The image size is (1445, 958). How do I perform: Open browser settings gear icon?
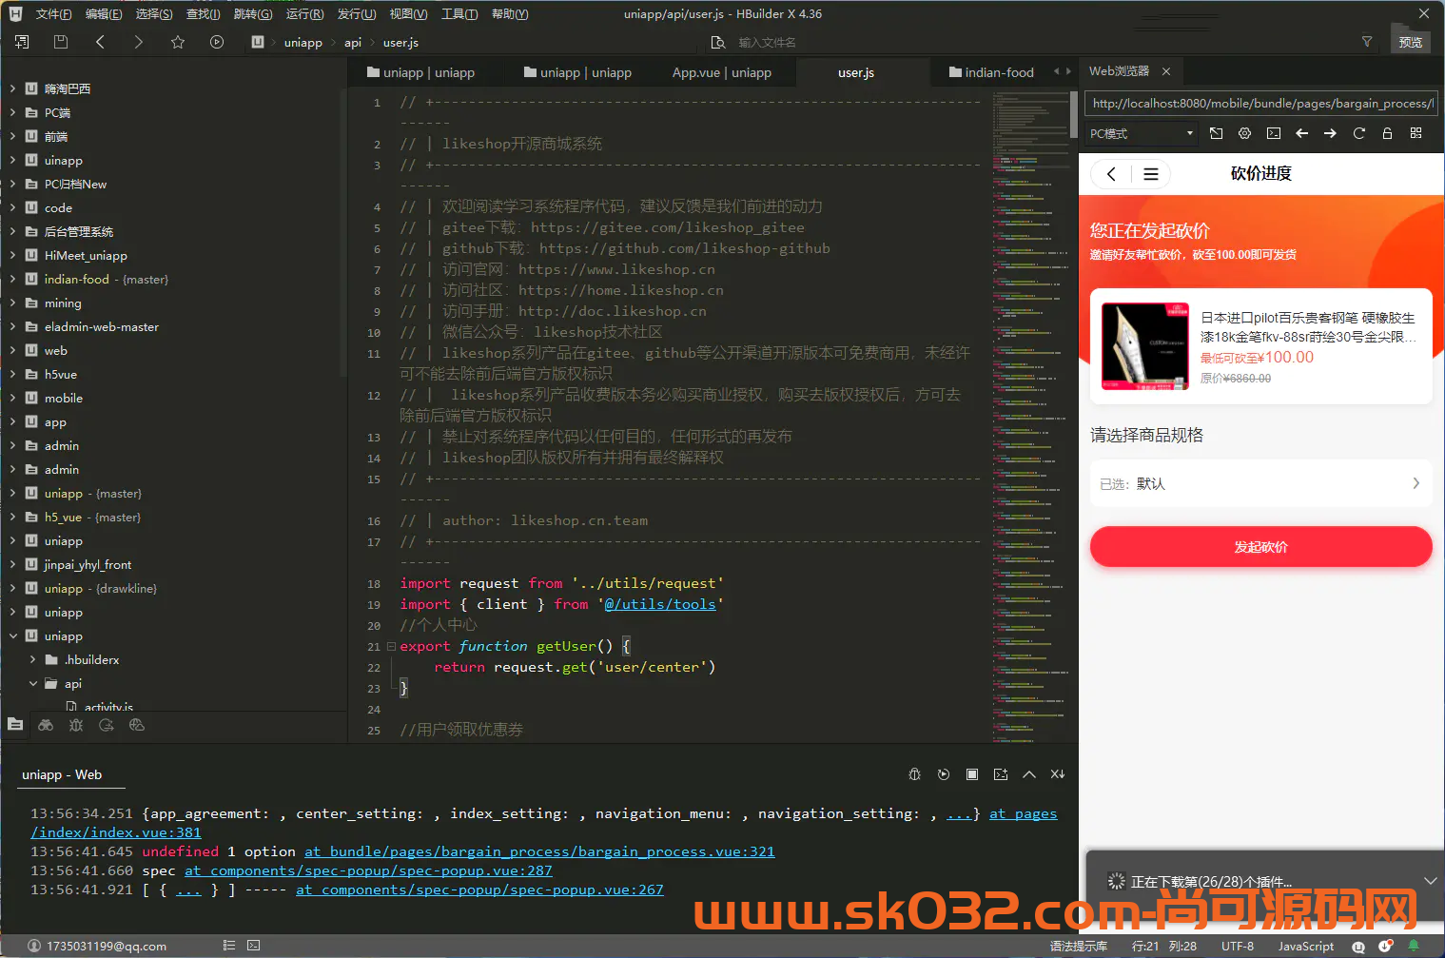[x=1244, y=133]
